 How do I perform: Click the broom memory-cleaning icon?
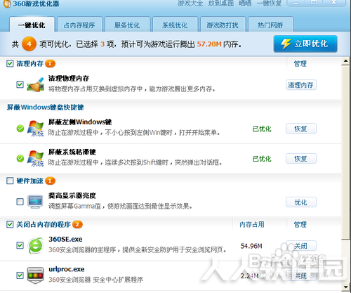pos(36,84)
